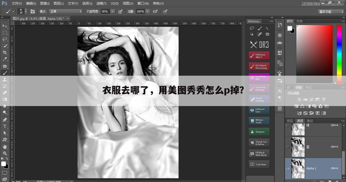Select the Custom Shape tool
The image size is (346, 182).
(5, 139)
